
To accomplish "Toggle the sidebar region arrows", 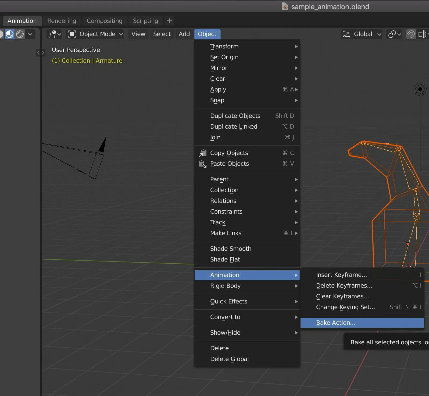I will coord(40,52).
